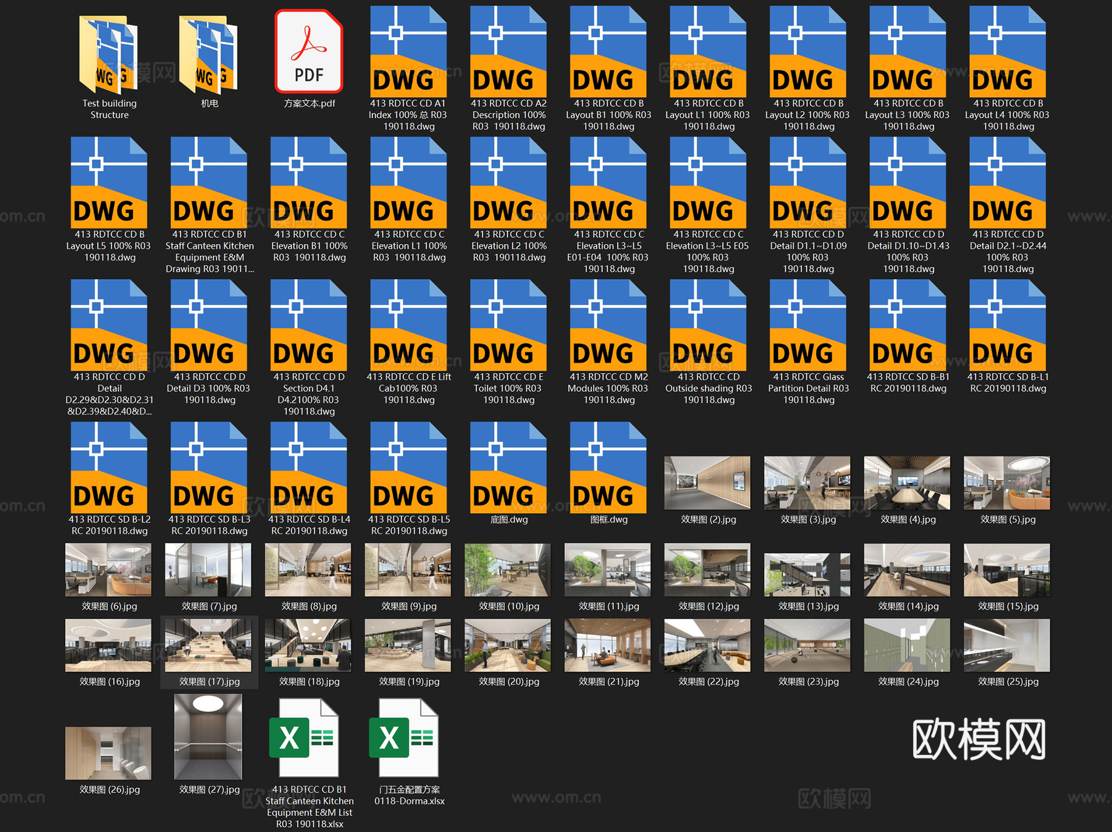Open the 效果图 (27).jpg elevator image
Screen dimensions: 1112x832
click(x=209, y=737)
